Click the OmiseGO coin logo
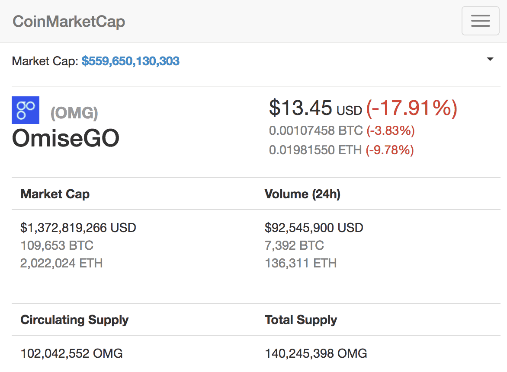The height and width of the screenshot is (372, 507). 26,110
